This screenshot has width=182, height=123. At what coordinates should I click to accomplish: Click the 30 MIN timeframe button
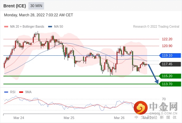pyautogui.click(x=36, y=6)
